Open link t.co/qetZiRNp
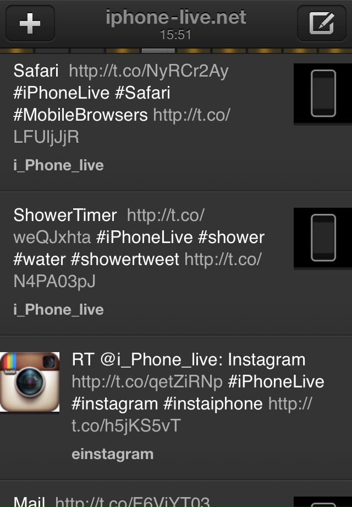 tap(147, 382)
